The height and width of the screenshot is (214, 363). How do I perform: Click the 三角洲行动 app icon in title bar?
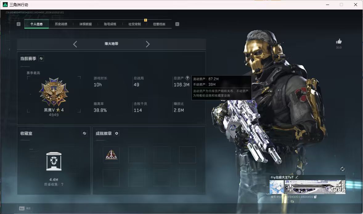pyautogui.click(x=5, y=5)
